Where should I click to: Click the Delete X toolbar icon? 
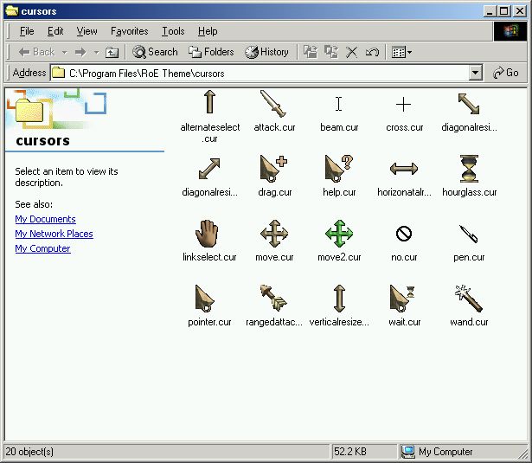click(351, 52)
